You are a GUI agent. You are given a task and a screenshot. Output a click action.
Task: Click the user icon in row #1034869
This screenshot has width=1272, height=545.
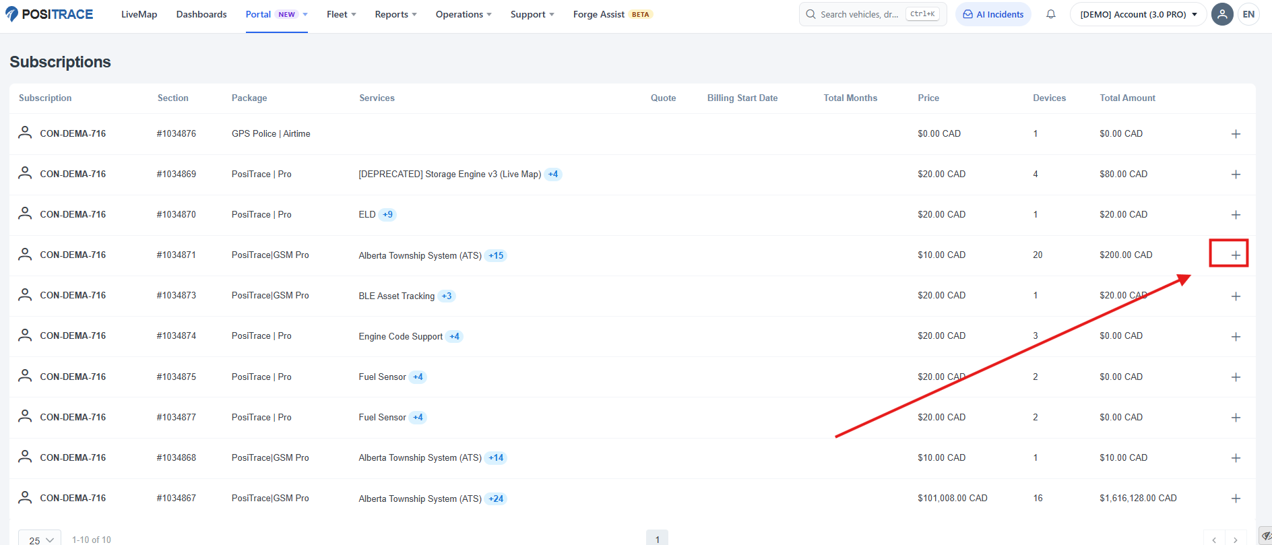(x=25, y=172)
